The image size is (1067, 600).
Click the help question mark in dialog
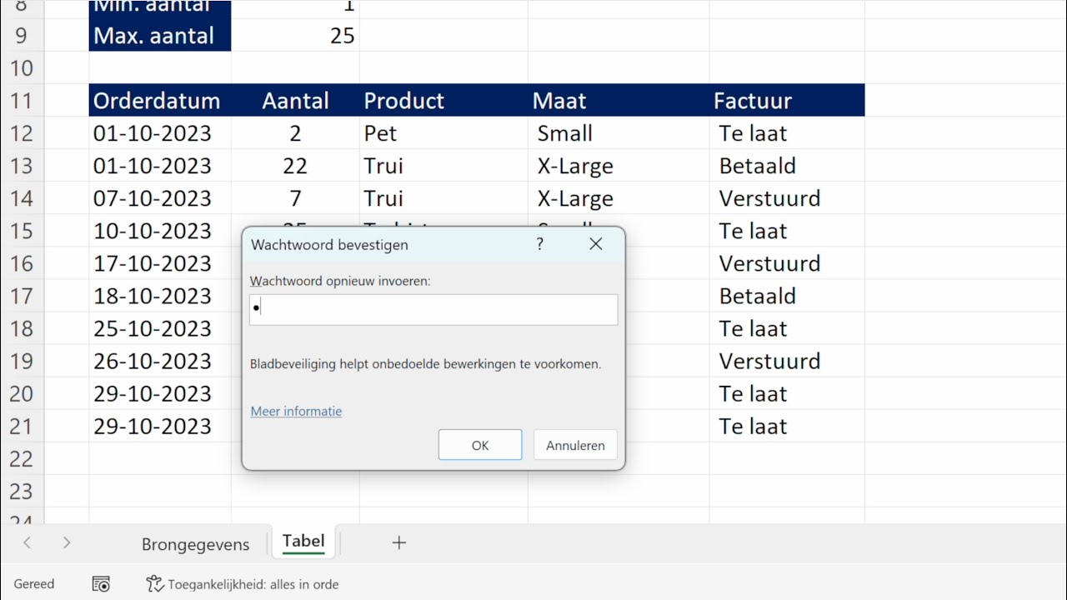click(x=540, y=244)
